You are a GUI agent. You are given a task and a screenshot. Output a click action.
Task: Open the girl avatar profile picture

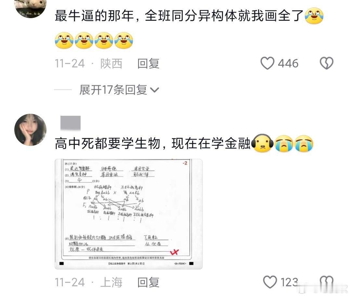point(31,130)
